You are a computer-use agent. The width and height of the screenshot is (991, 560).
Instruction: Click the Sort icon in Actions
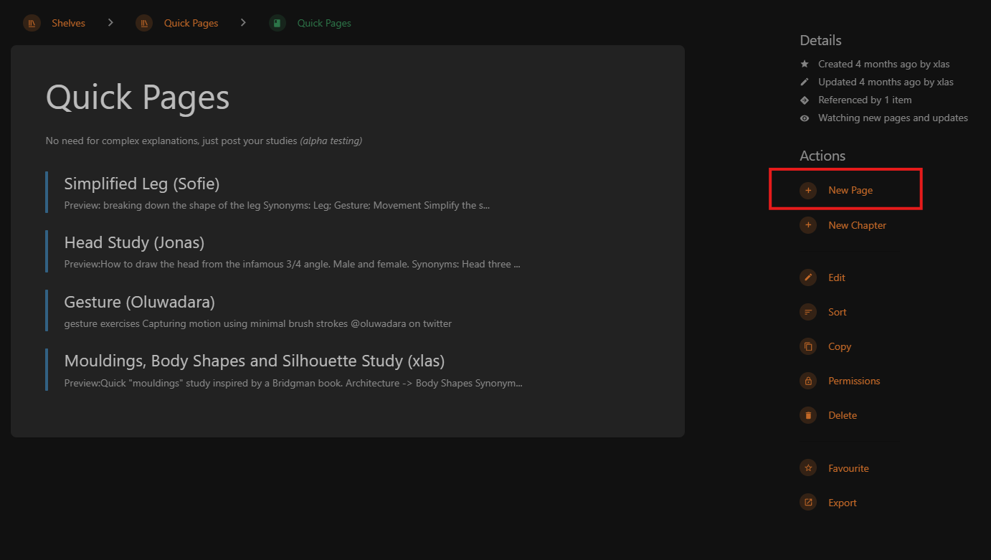(x=808, y=312)
